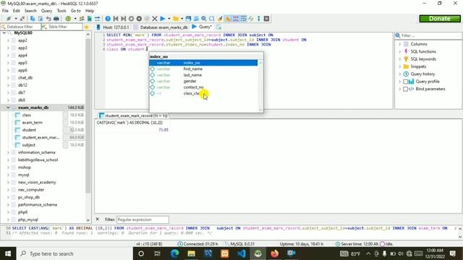Click the autocomplete popup scrollbar
The image size is (463, 260).
tap(260, 87)
